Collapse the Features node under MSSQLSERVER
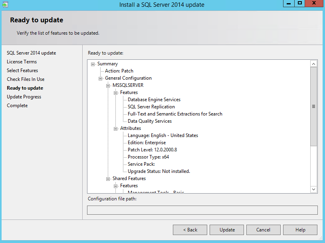 coord(116,93)
